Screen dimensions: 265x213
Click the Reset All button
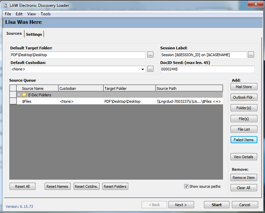point(23,186)
